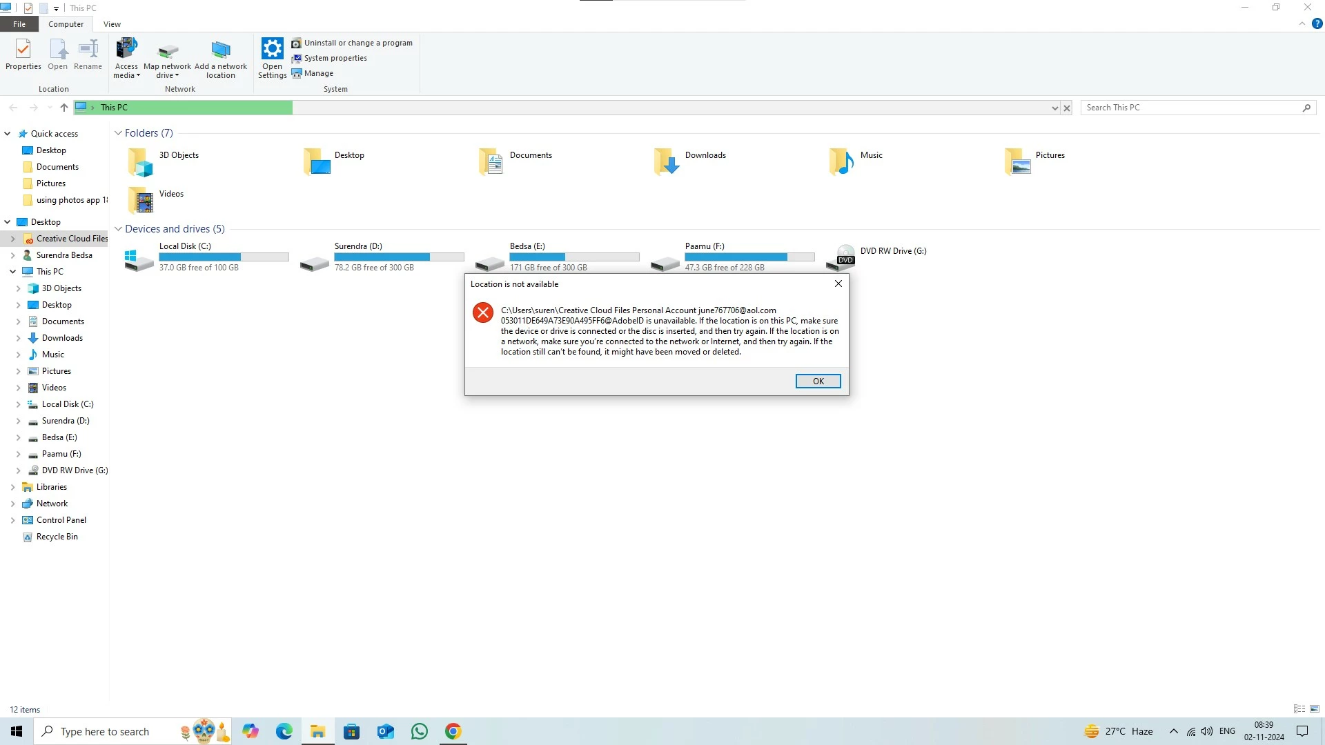Collapse the Folders (7) group
Screen dimensions: 1325x745
pos(118,133)
